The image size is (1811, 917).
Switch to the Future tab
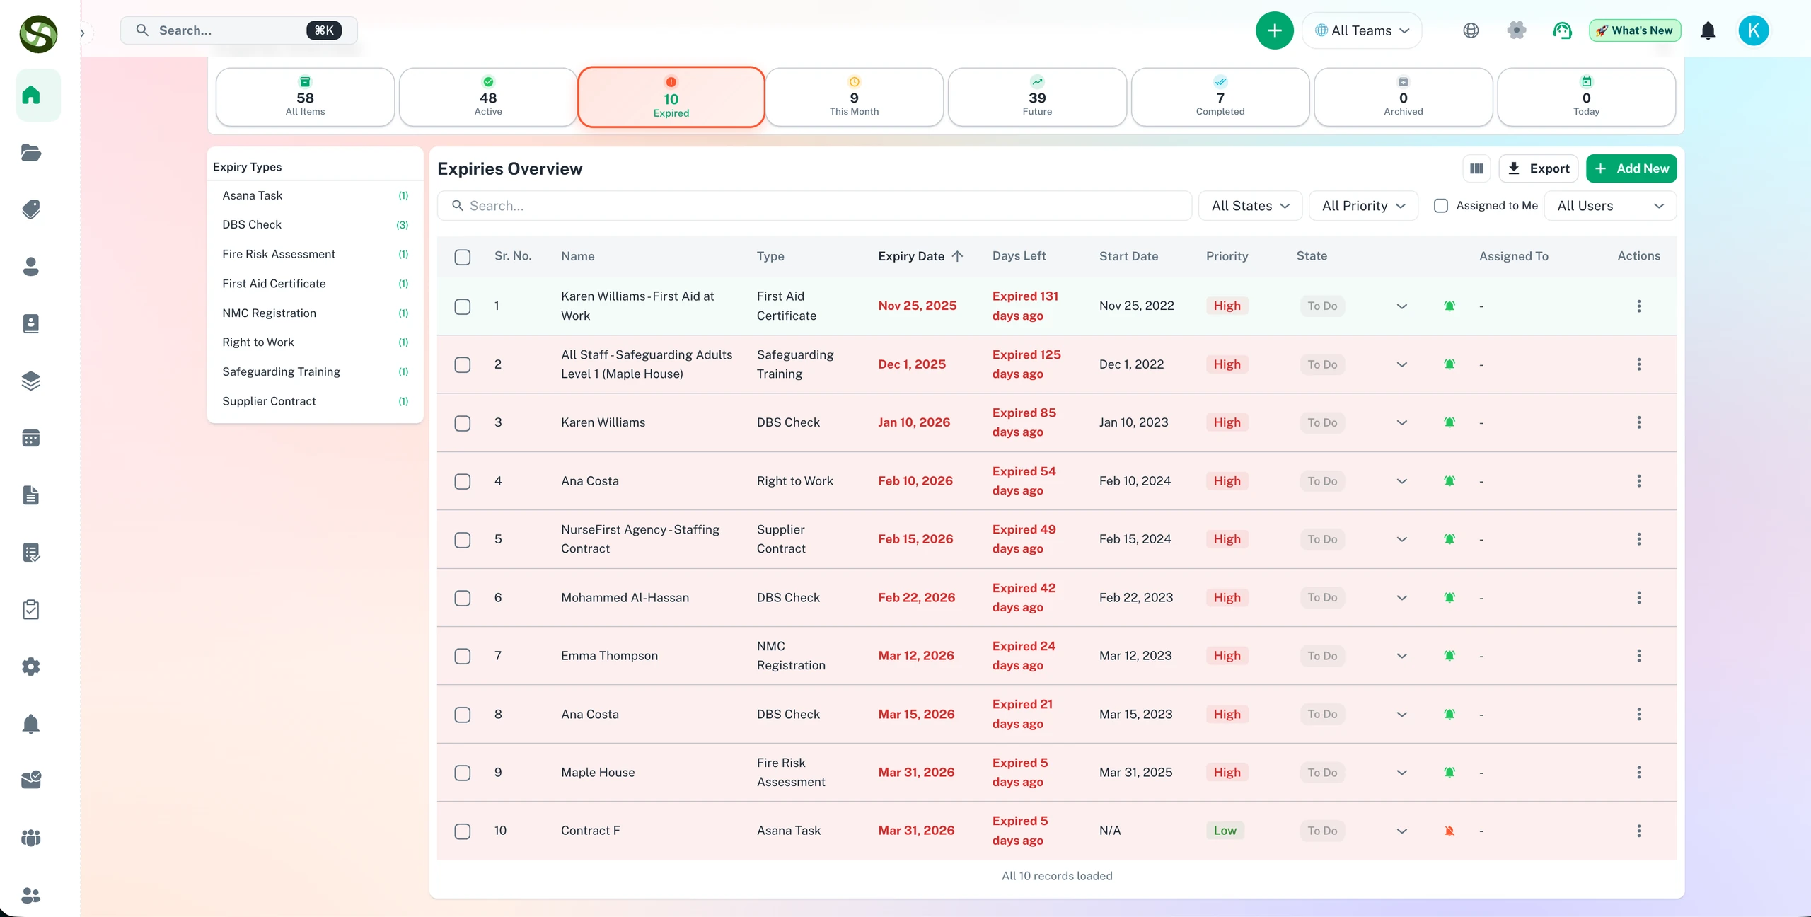coord(1037,97)
